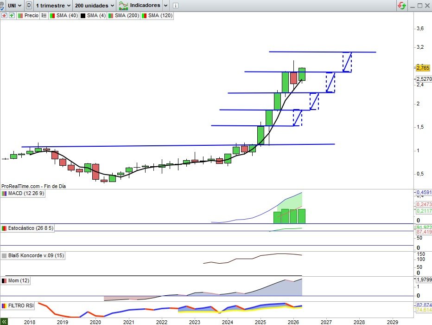432x325 pixels.
Task: Click the yellow 2,765 price label
Action: tap(423, 68)
